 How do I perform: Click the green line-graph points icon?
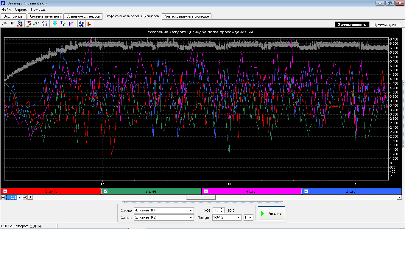[x=36, y=24]
